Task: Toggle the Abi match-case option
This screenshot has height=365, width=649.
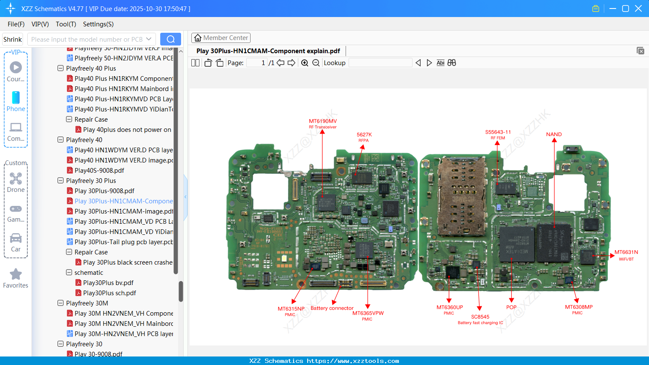Action: coord(441,63)
